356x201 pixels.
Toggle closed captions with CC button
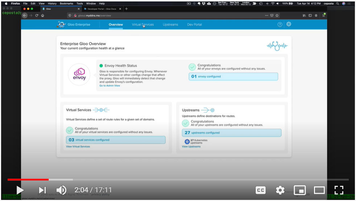pyautogui.click(x=260, y=190)
